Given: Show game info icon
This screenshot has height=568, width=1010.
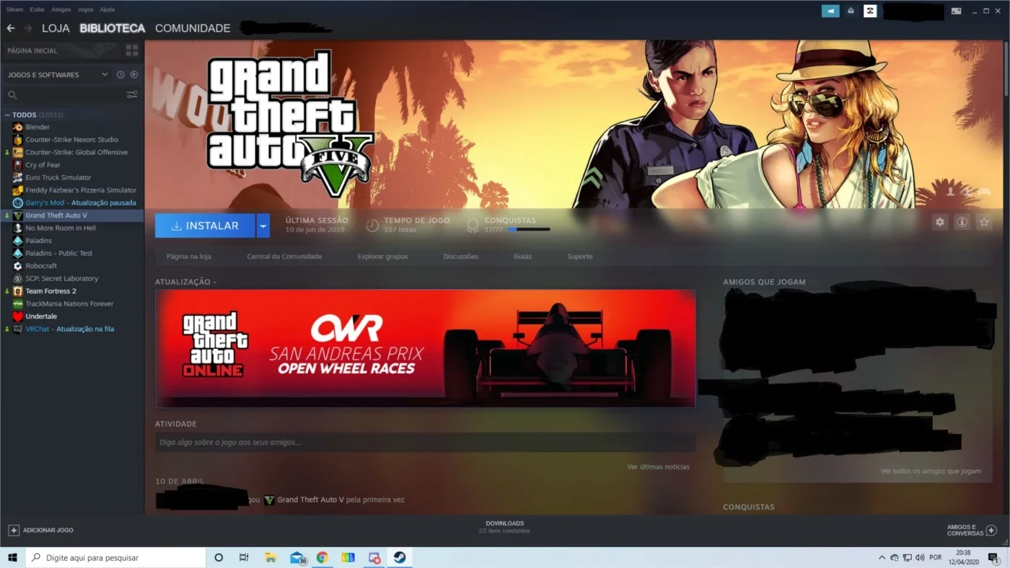Looking at the screenshot, I should [x=962, y=222].
